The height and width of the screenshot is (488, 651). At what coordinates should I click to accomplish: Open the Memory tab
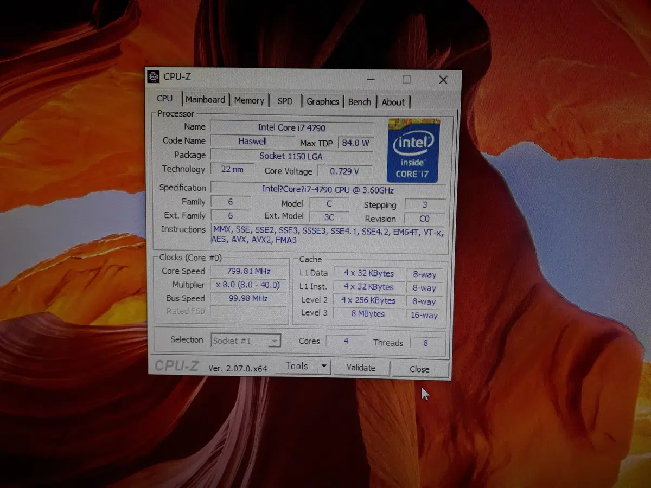tap(249, 100)
